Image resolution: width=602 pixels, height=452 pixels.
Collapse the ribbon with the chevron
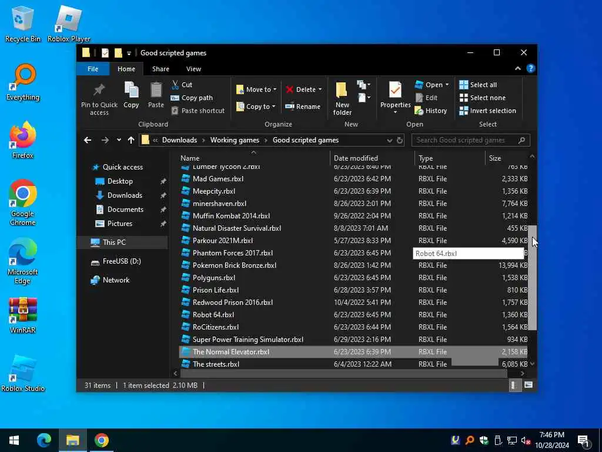coord(517,68)
